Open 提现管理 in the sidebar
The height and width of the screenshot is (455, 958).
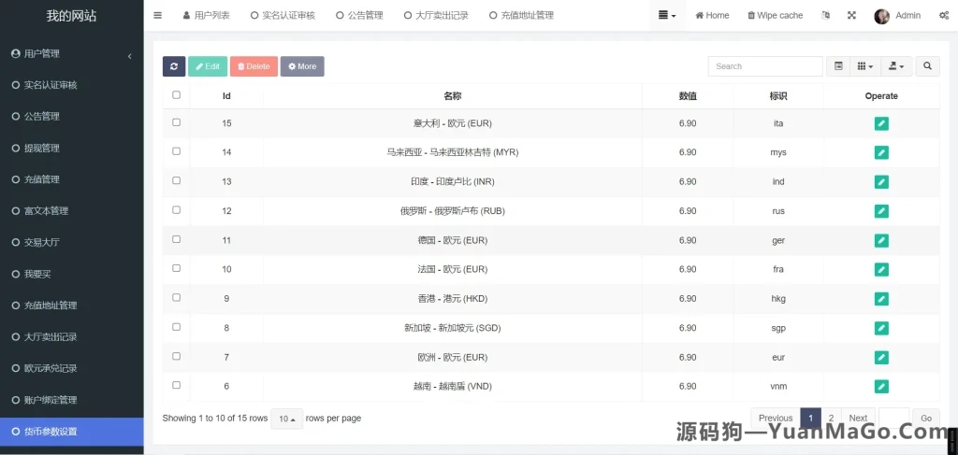tap(72, 149)
